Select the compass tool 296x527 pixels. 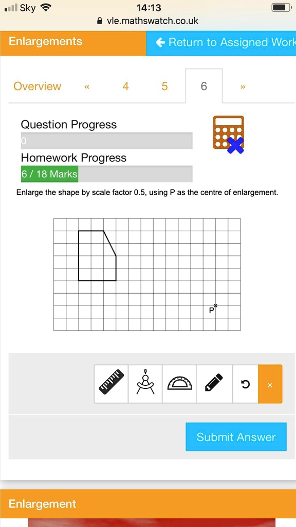point(145,384)
